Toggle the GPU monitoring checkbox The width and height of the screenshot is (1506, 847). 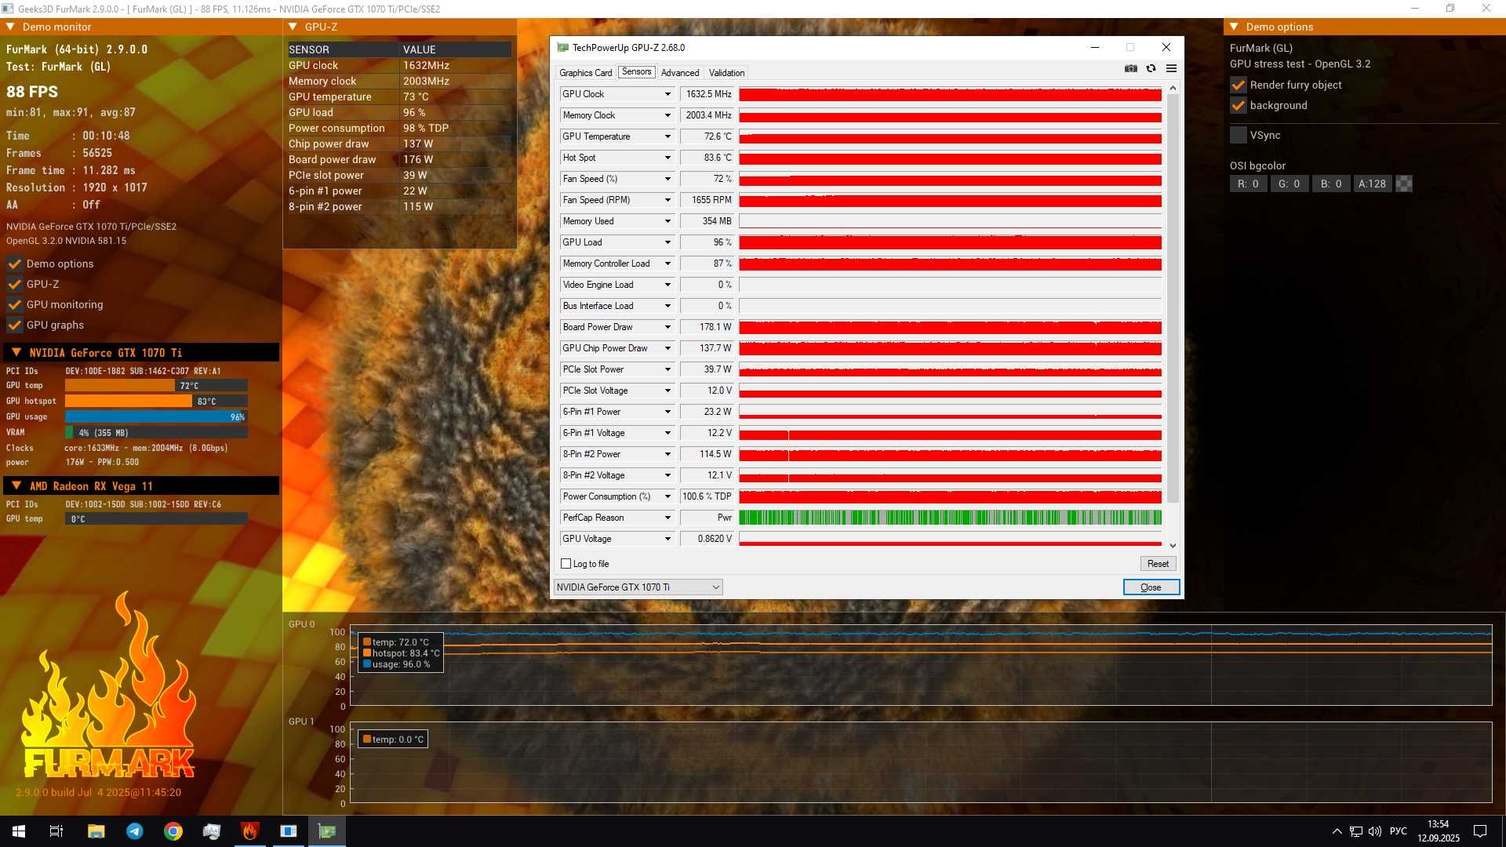pyautogui.click(x=15, y=304)
